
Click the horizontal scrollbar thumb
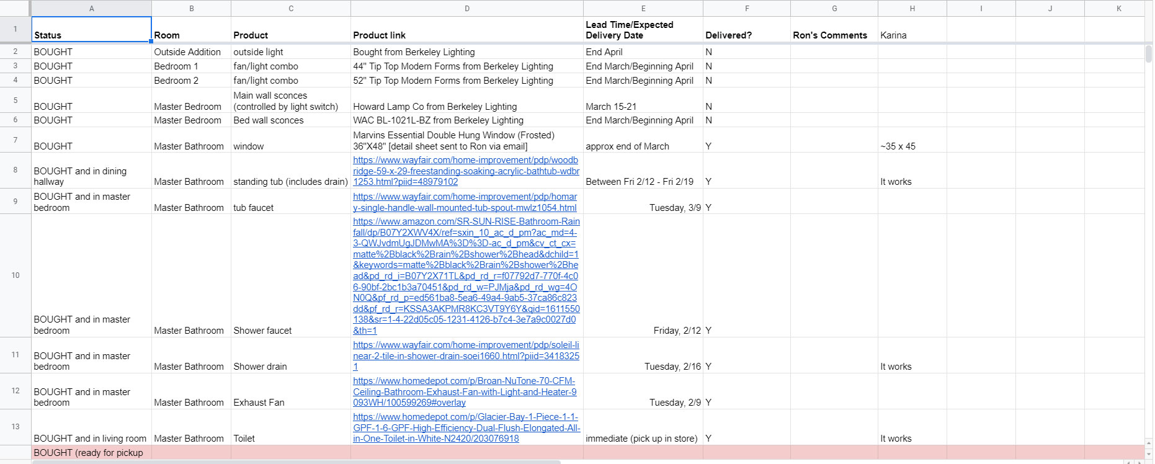(297, 462)
